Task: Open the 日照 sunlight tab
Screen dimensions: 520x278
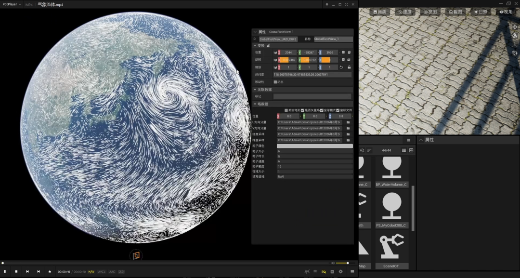Action: (481, 12)
